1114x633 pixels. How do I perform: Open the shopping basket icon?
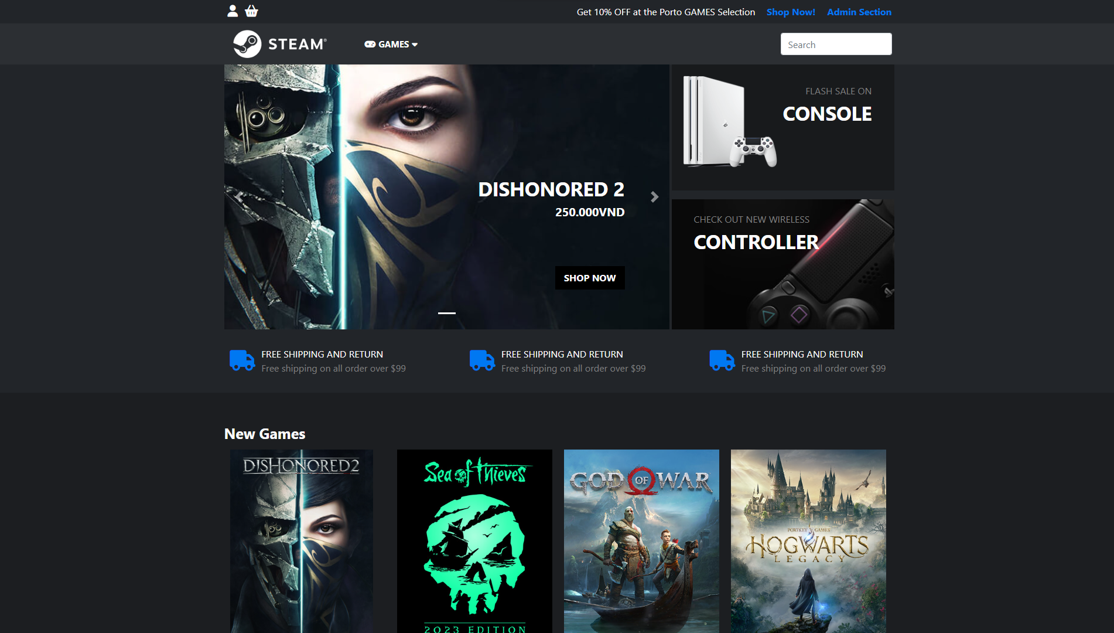(251, 11)
